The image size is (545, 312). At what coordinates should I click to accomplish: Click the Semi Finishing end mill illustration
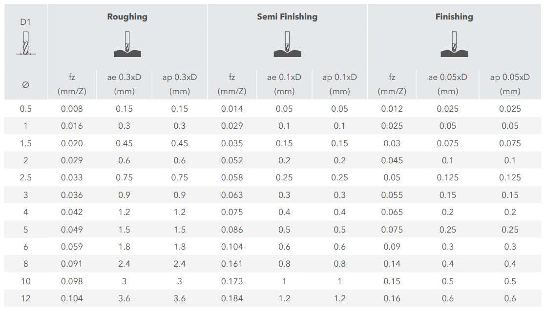287,44
